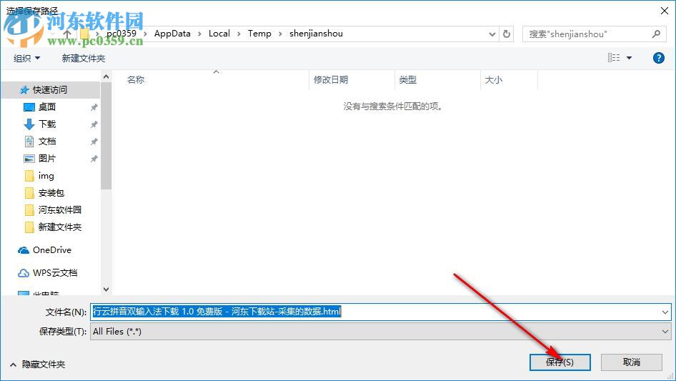Open the 安装包 folder in sidebar

point(51,193)
